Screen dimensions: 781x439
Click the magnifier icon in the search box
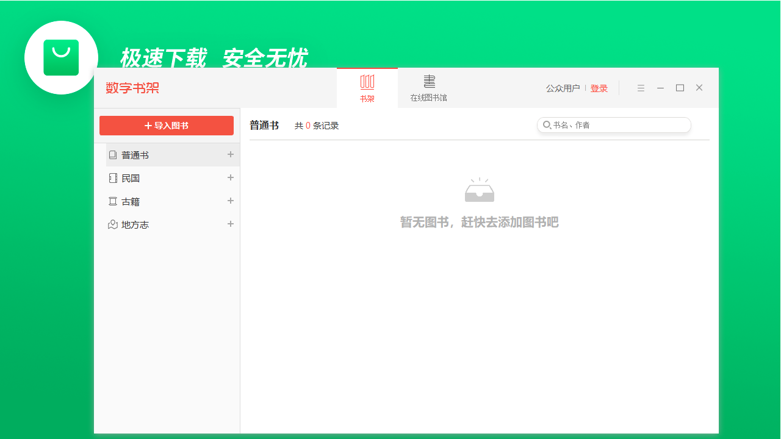(546, 125)
